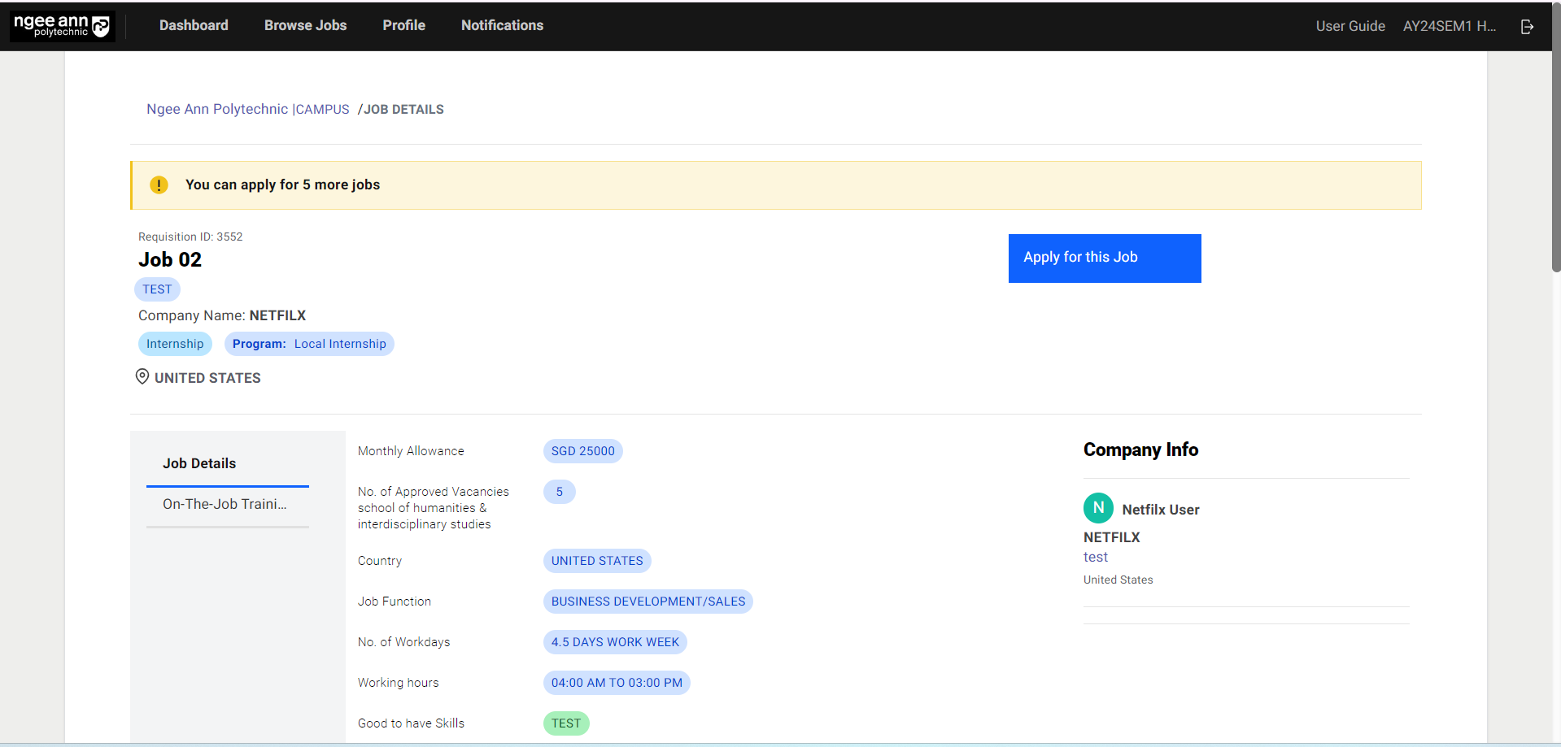This screenshot has height=747, width=1561.
Task: Go to Browse Jobs
Action: pyautogui.click(x=305, y=25)
